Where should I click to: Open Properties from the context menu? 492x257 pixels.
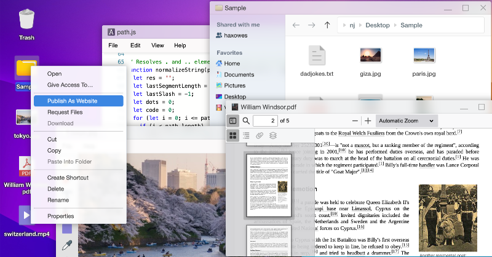60,216
